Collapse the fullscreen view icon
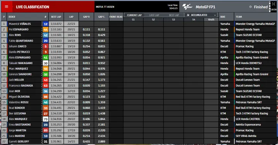Viewport: 278px width, 145px height. pyautogui.click(x=274, y=4)
